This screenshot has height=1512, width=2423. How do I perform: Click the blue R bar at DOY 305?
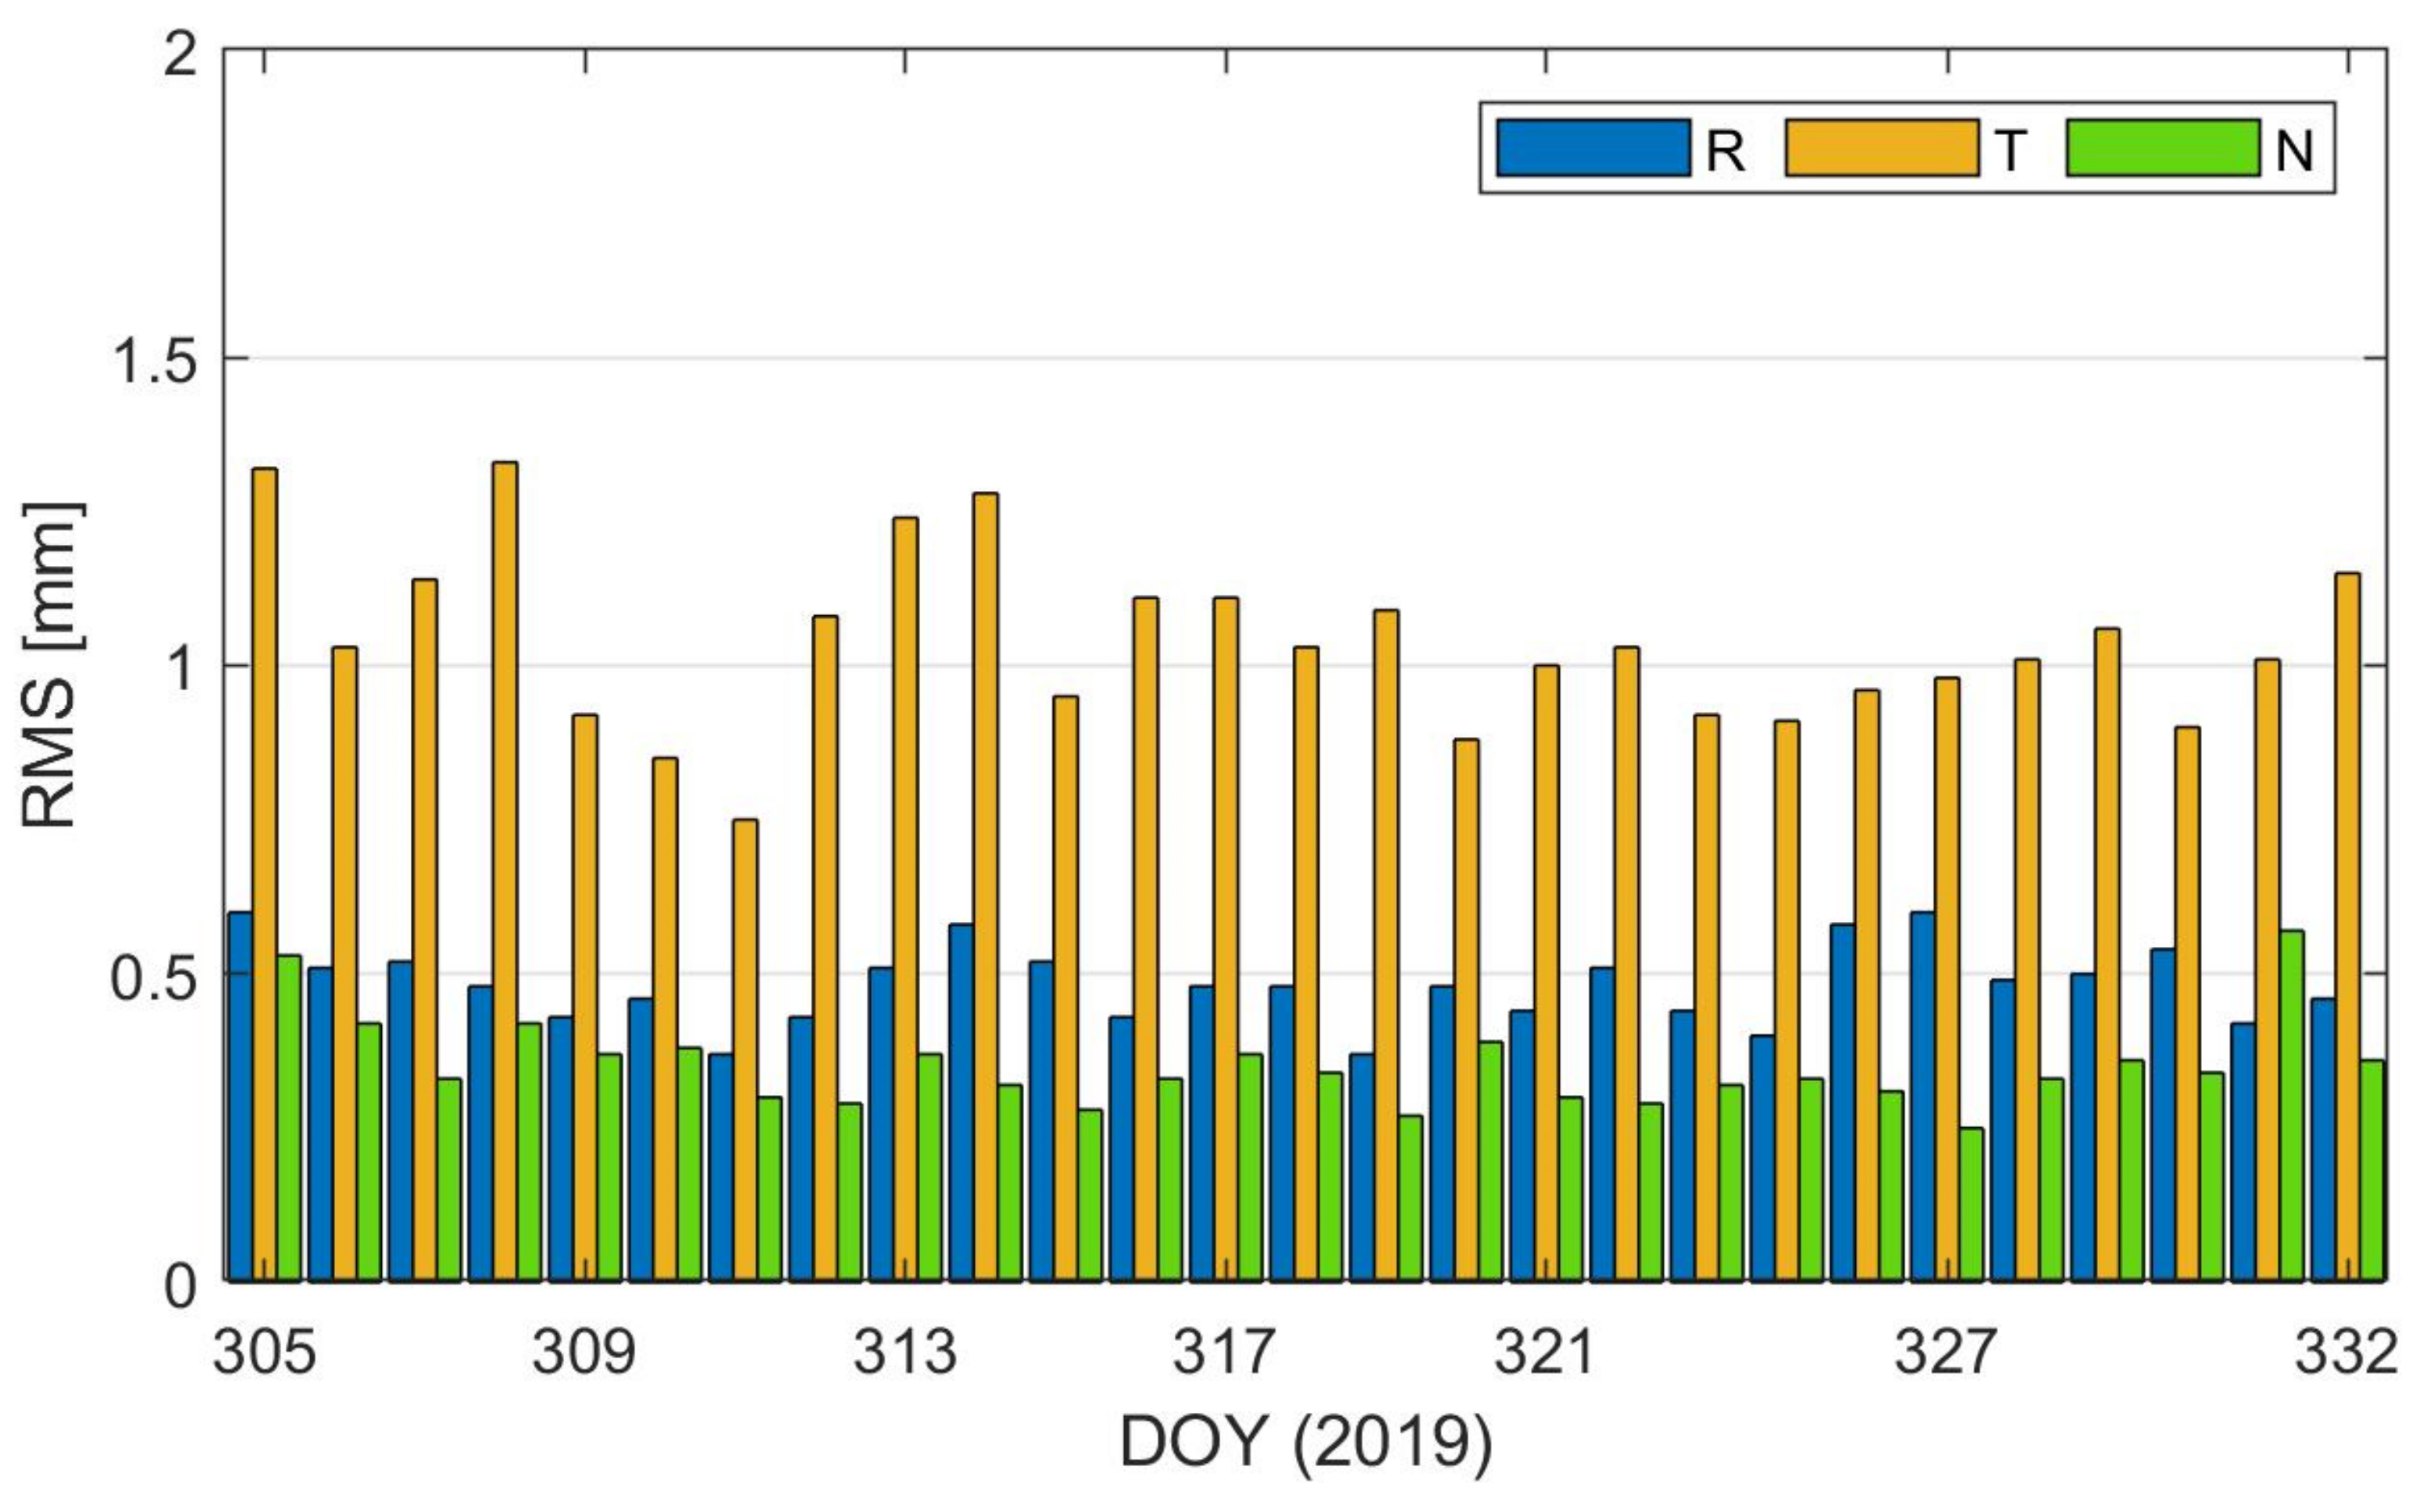240,1095
